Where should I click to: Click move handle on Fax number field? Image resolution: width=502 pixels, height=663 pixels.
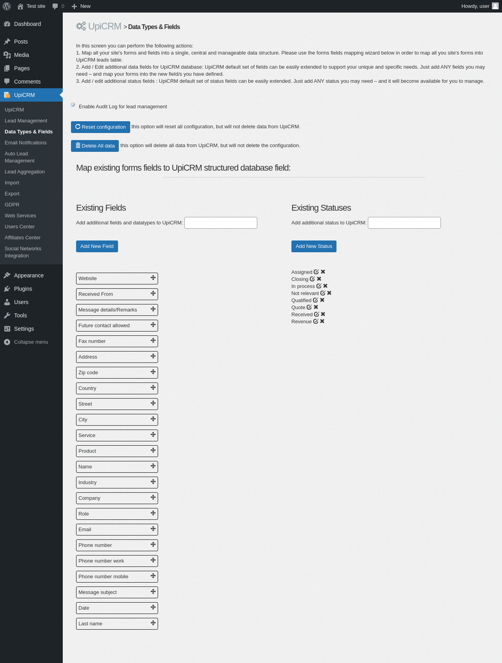(x=153, y=341)
